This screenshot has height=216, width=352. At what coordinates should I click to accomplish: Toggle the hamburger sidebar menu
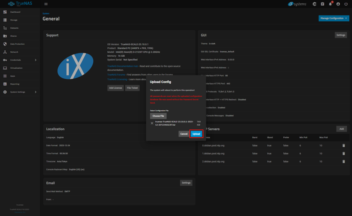click(46, 4)
